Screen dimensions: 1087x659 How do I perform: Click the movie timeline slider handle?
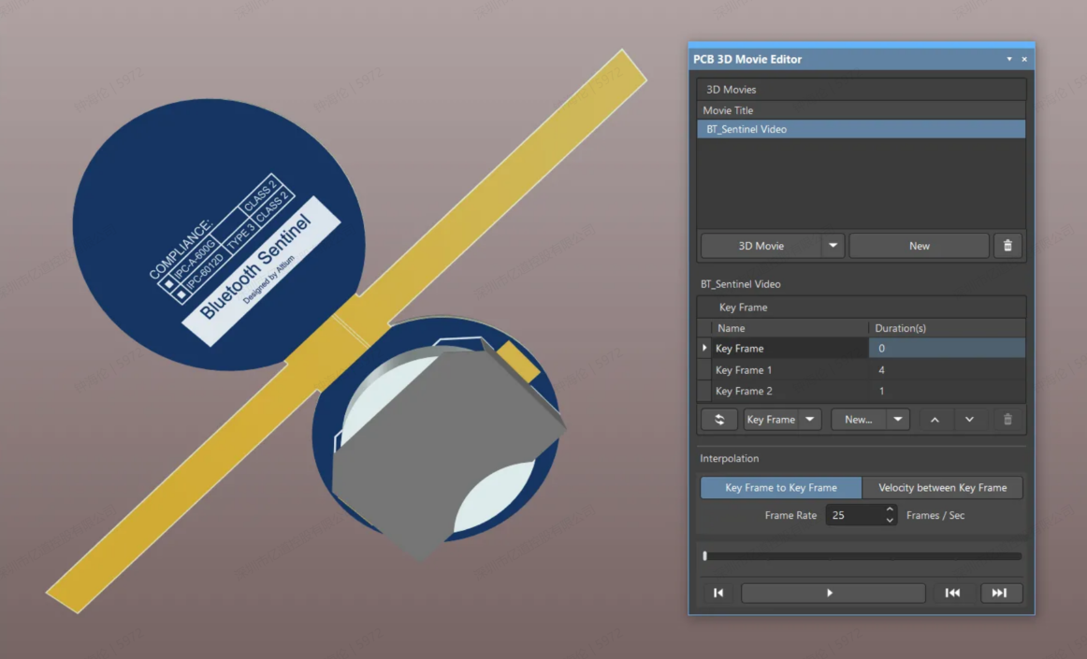705,556
